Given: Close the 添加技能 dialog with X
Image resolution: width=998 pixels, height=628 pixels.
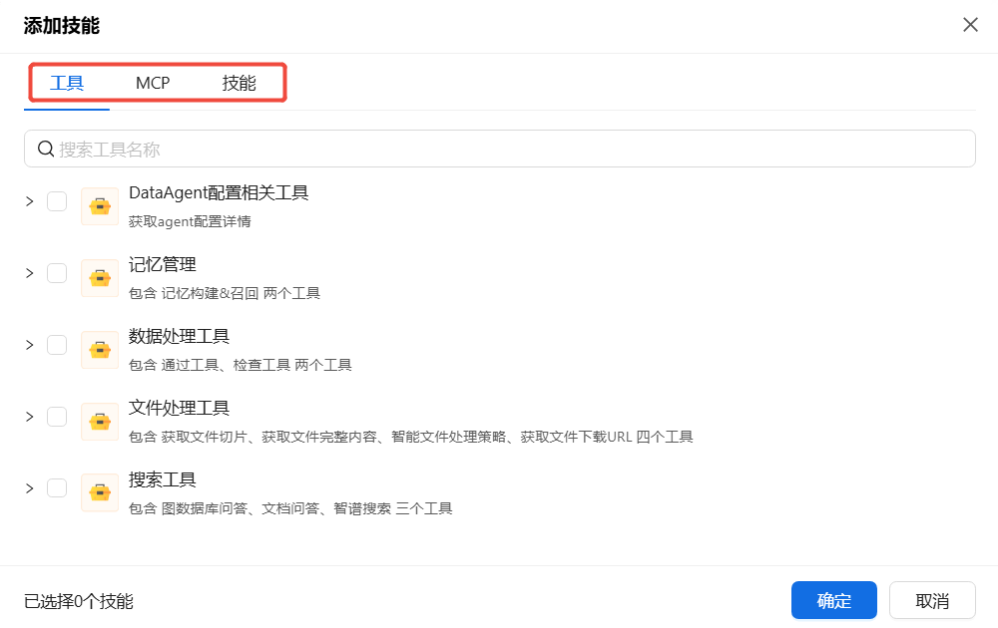Looking at the screenshot, I should [970, 25].
